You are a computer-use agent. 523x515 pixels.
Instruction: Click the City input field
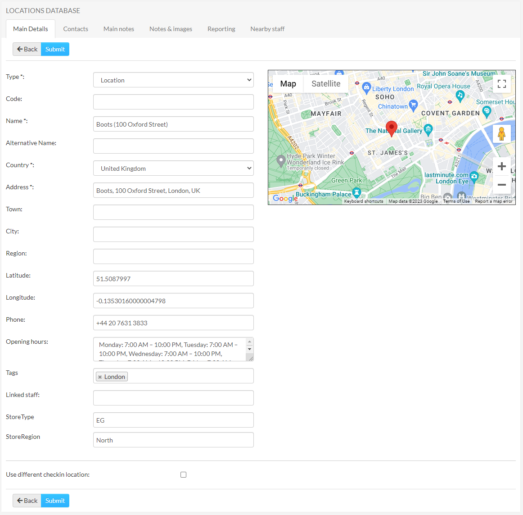click(173, 234)
